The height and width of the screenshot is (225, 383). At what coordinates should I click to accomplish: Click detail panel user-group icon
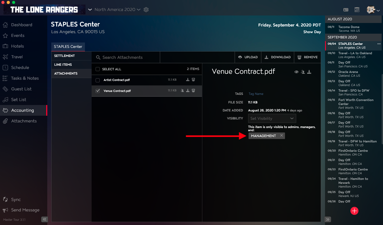[303, 72]
